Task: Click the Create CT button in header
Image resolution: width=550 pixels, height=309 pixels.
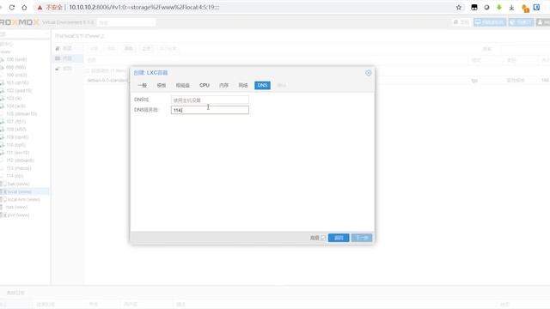Action: click(521, 22)
